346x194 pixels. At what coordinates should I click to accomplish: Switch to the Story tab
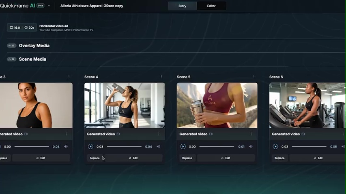182,6
